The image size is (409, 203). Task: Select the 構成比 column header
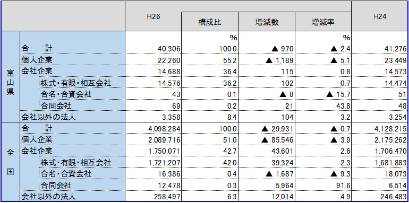pos(210,22)
